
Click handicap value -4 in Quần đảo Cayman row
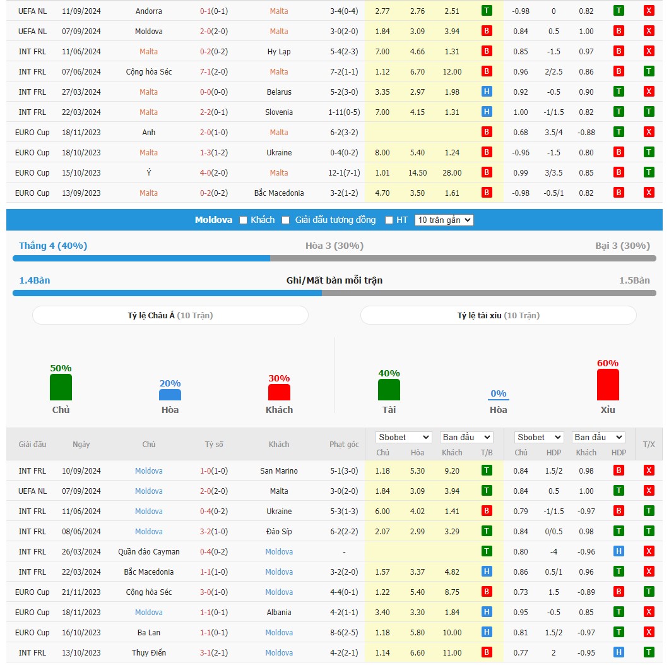(x=554, y=551)
